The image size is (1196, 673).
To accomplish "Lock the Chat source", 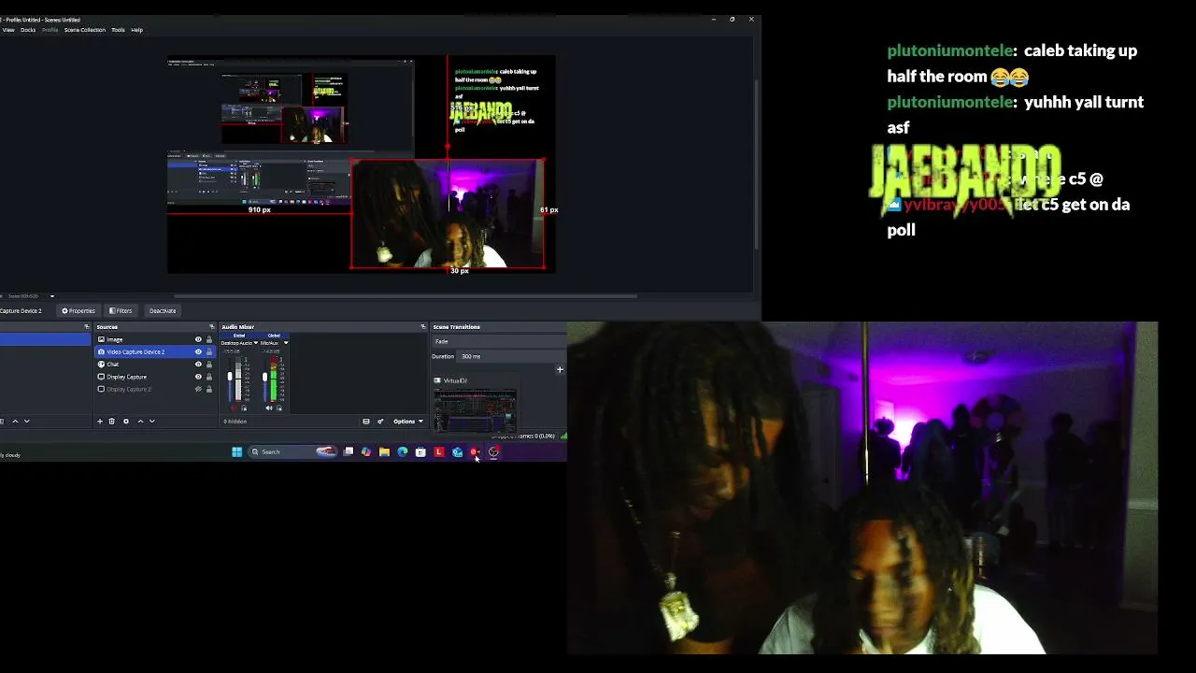I will [209, 365].
